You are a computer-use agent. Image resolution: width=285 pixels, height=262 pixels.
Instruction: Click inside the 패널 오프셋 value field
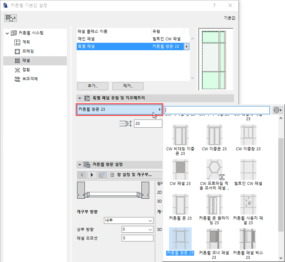pyautogui.click(x=138, y=238)
